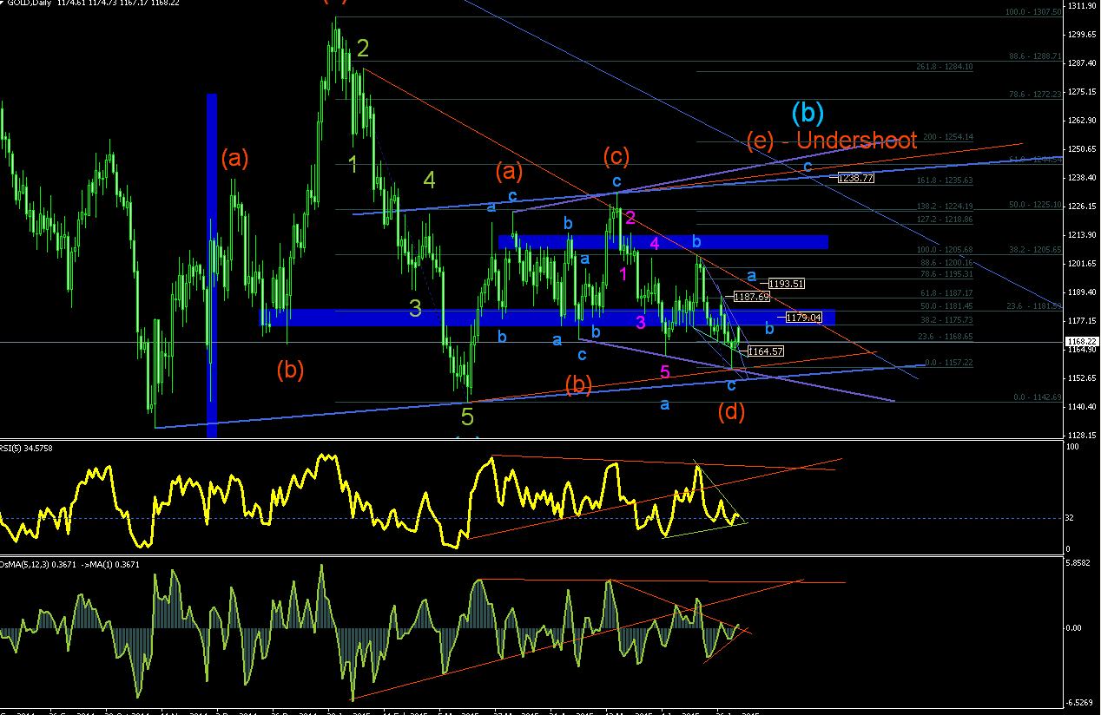
Task: Select Fibonacci level '88.6 - 1200.16'
Action: point(946,262)
